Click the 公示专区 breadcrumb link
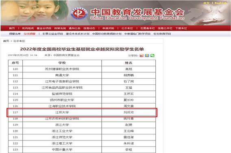The height and width of the screenshot is (153, 231). (19, 41)
